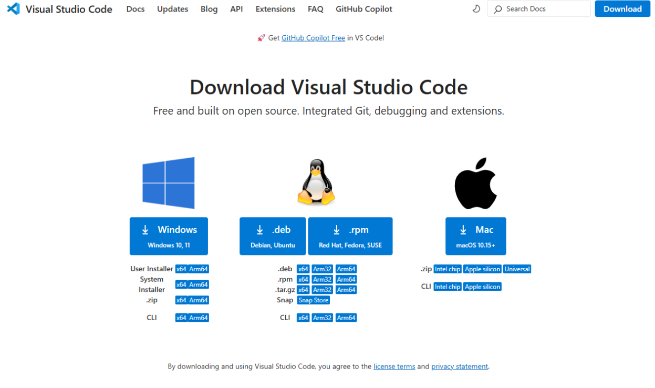The width and height of the screenshot is (655, 388).
Task: Select Mac CLI Apple silicon download
Action: coord(482,287)
